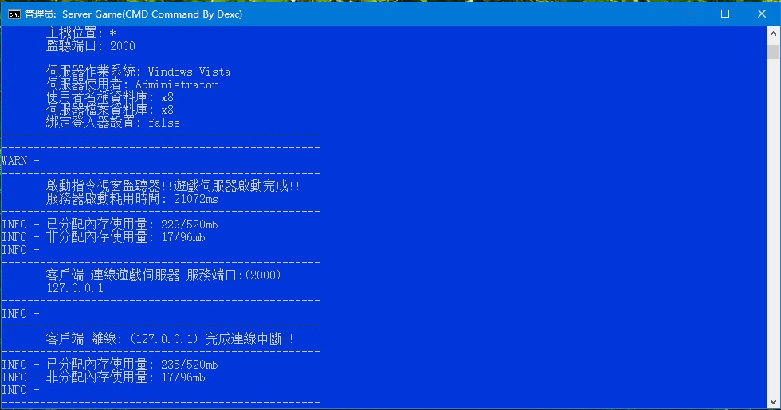Screen dimensions: 781x410
Task: Click the '綁定登入器設置: false' line
Action: [x=113, y=123]
